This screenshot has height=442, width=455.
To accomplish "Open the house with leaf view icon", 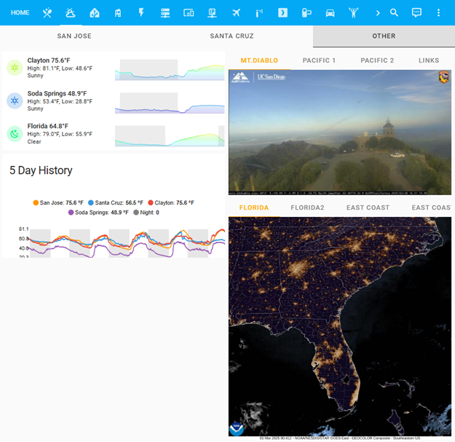I will [x=95, y=13].
